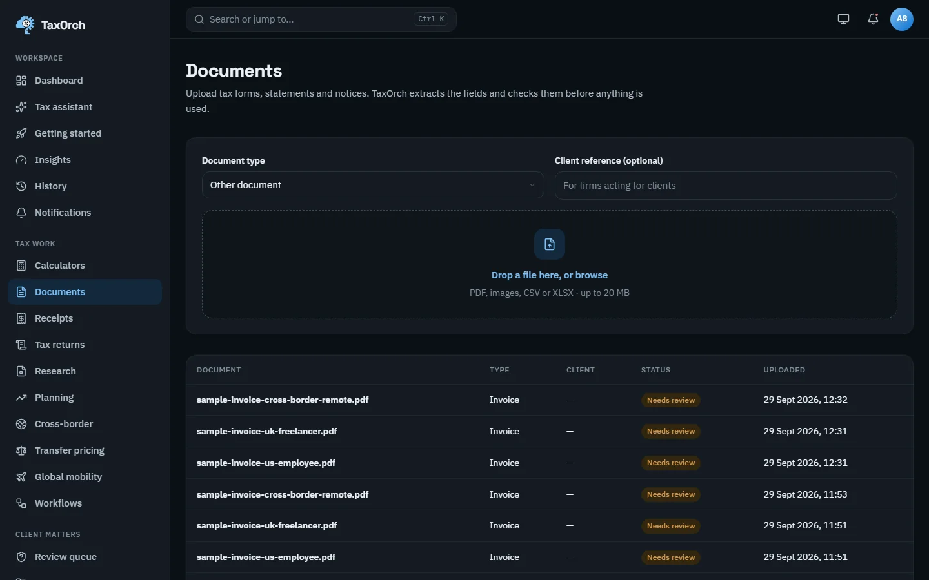Open the Research icon
The width and height of the screenshot is (929, 580).
coord(21,371)
